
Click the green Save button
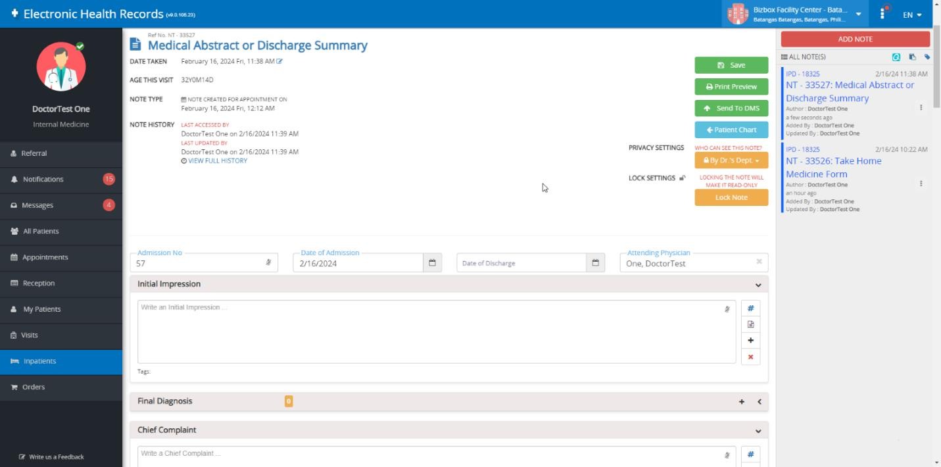731,65
